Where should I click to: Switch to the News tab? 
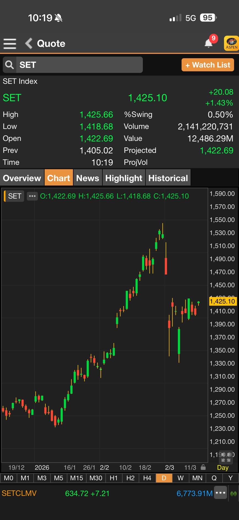pyautogui.click(x=88, y=178)
